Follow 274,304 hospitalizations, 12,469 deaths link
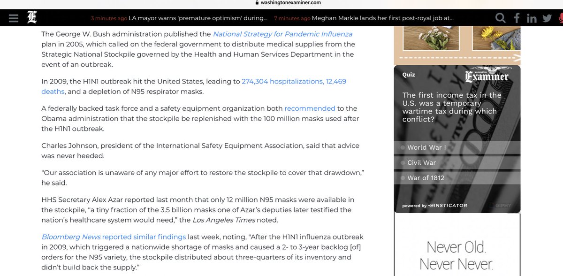Viewport: 563px width, 276px height. coord(194,86)
